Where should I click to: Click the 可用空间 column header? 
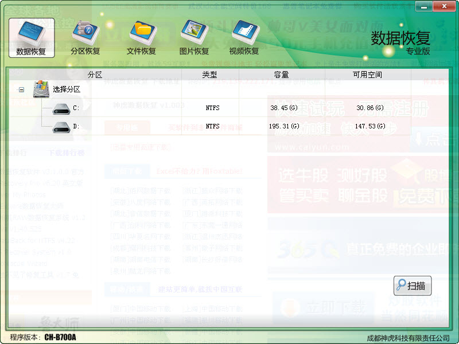tap(367, 75)
